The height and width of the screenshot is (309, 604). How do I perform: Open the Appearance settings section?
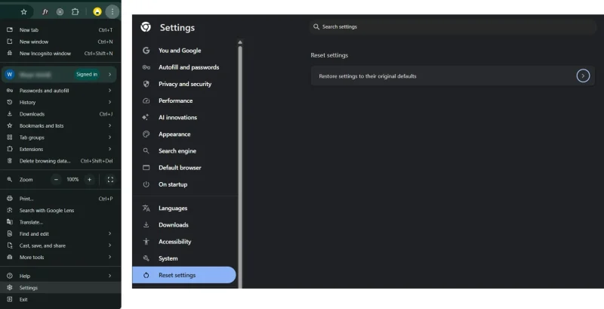pos(174,134)
